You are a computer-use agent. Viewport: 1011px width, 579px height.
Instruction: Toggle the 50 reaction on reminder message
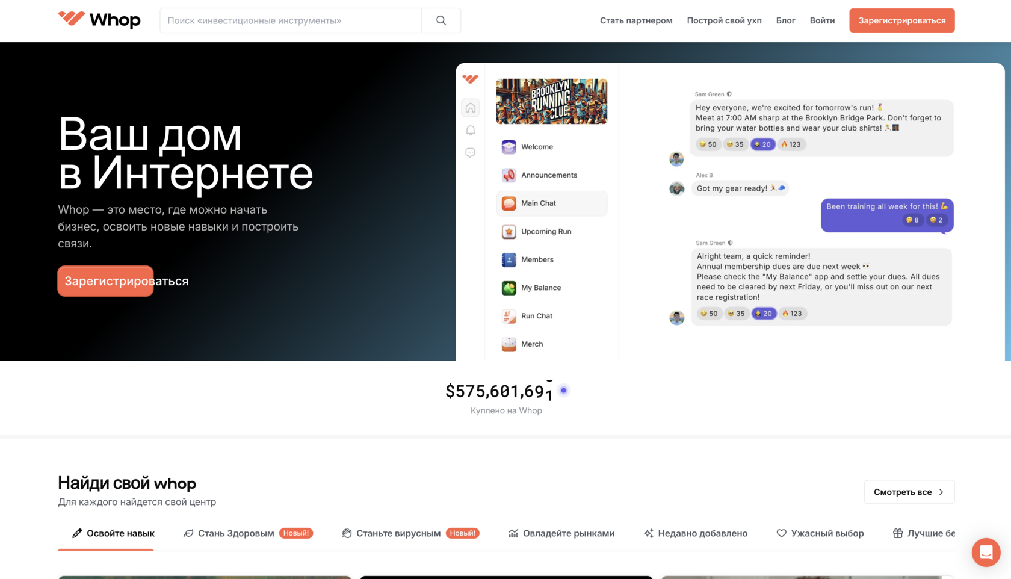click(709, 314)
